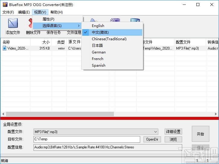The width and height of the screenshot is (219, 164).
Task: Expand the 选择语言(S) submenu entry
Action: [x=57, y=26]
